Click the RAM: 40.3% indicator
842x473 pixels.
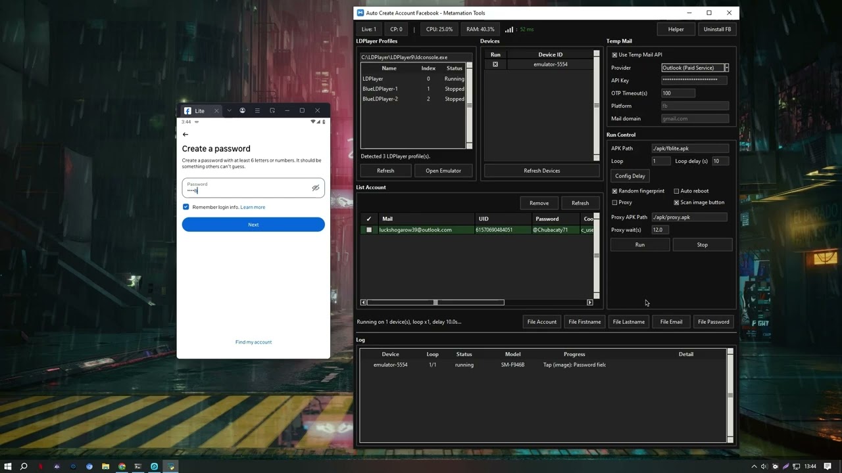pyautogui.click(x=480, y=30)
